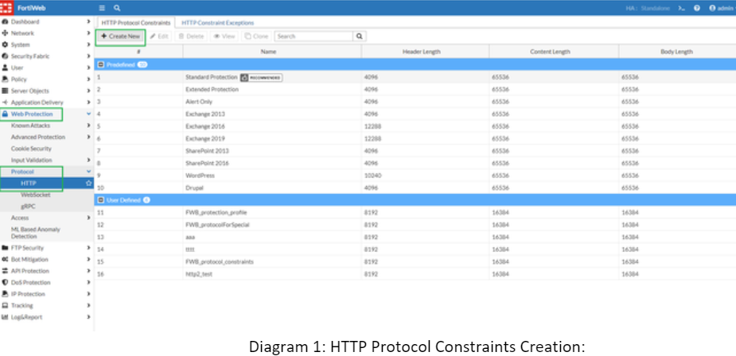
Task: Click the Edit toolbar button
Action: 159,36
